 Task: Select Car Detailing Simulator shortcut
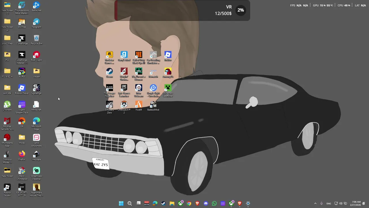coord(153,58)
